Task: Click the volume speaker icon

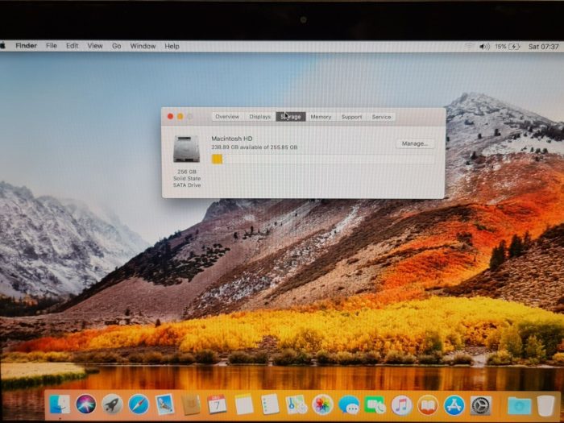Action: pos(484,47)
